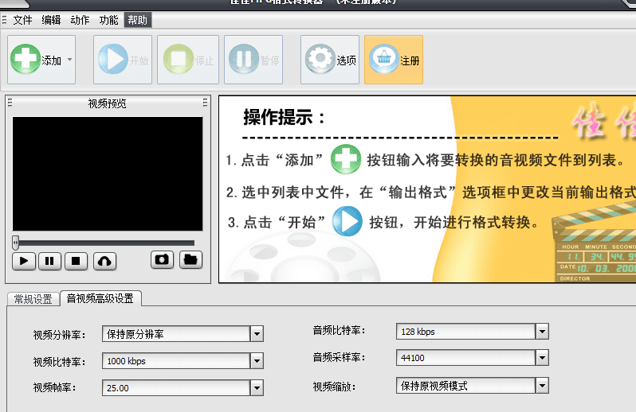Open the 视频分辨率 dropdown arrow

point(257,334)
